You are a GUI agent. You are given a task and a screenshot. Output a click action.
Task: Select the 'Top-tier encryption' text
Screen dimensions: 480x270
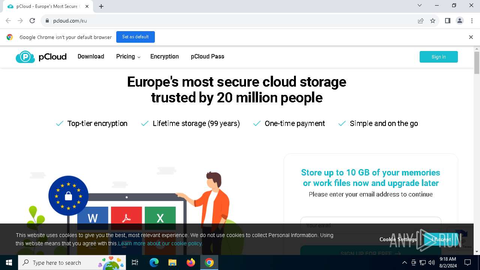pos(97,123)
